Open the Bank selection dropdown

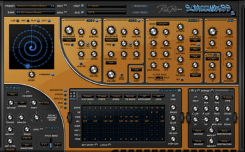(x=35, y=12)
